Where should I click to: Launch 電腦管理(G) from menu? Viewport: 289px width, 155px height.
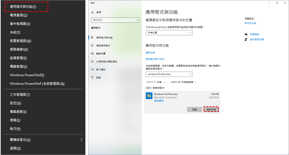(x=18, y=67)
